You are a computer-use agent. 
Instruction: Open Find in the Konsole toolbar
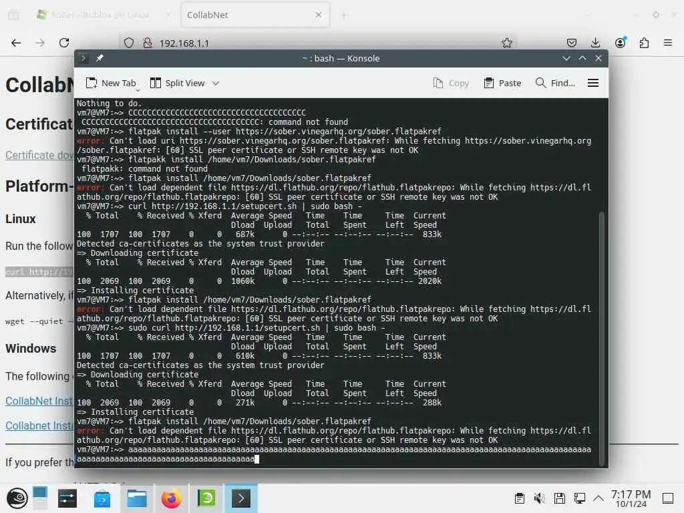555,83
